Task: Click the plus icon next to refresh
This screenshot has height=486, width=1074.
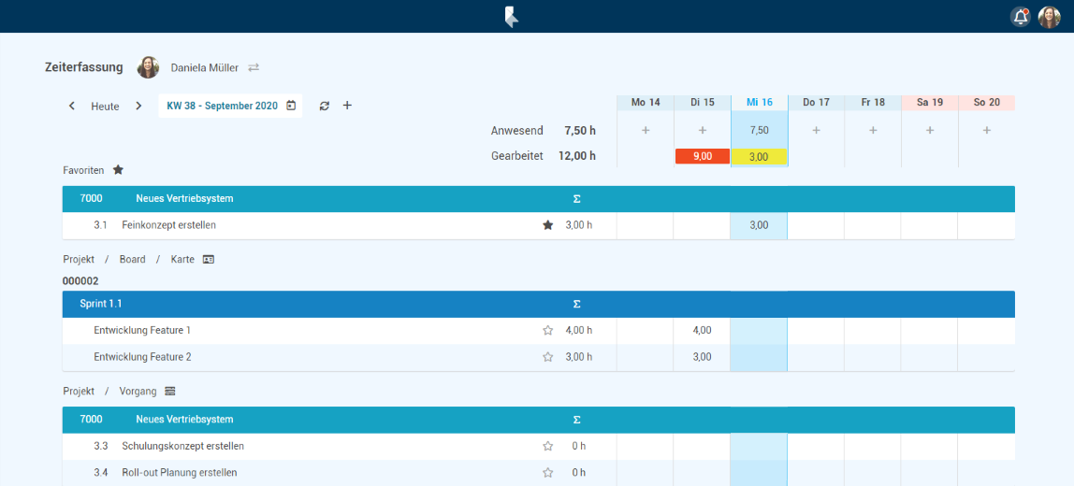Action: [347, 106]
